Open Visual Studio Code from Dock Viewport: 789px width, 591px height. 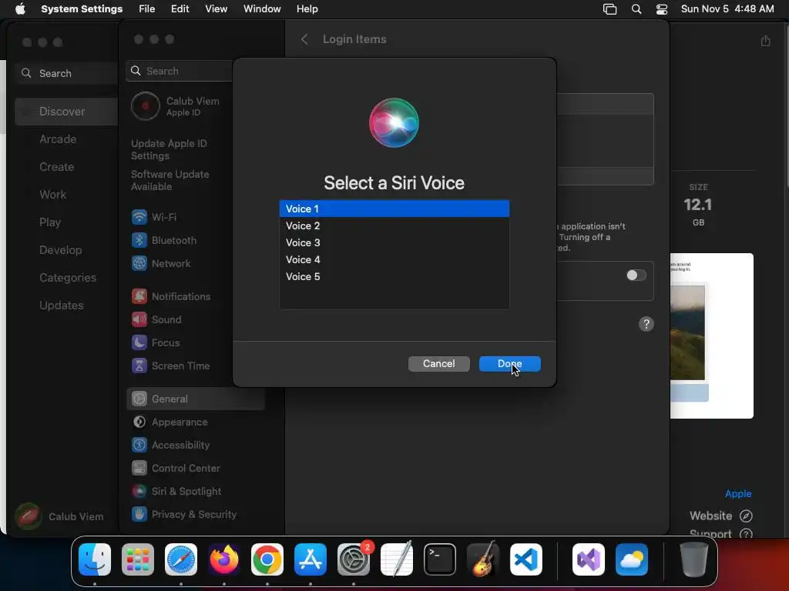(526, 559)
